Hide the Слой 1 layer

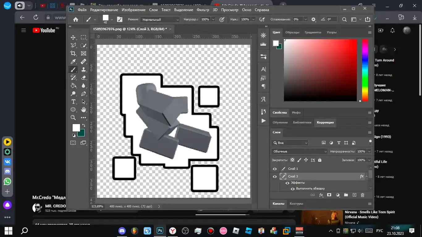[275, 169]
